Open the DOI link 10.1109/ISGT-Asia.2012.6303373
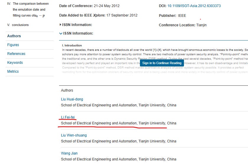 194,6
